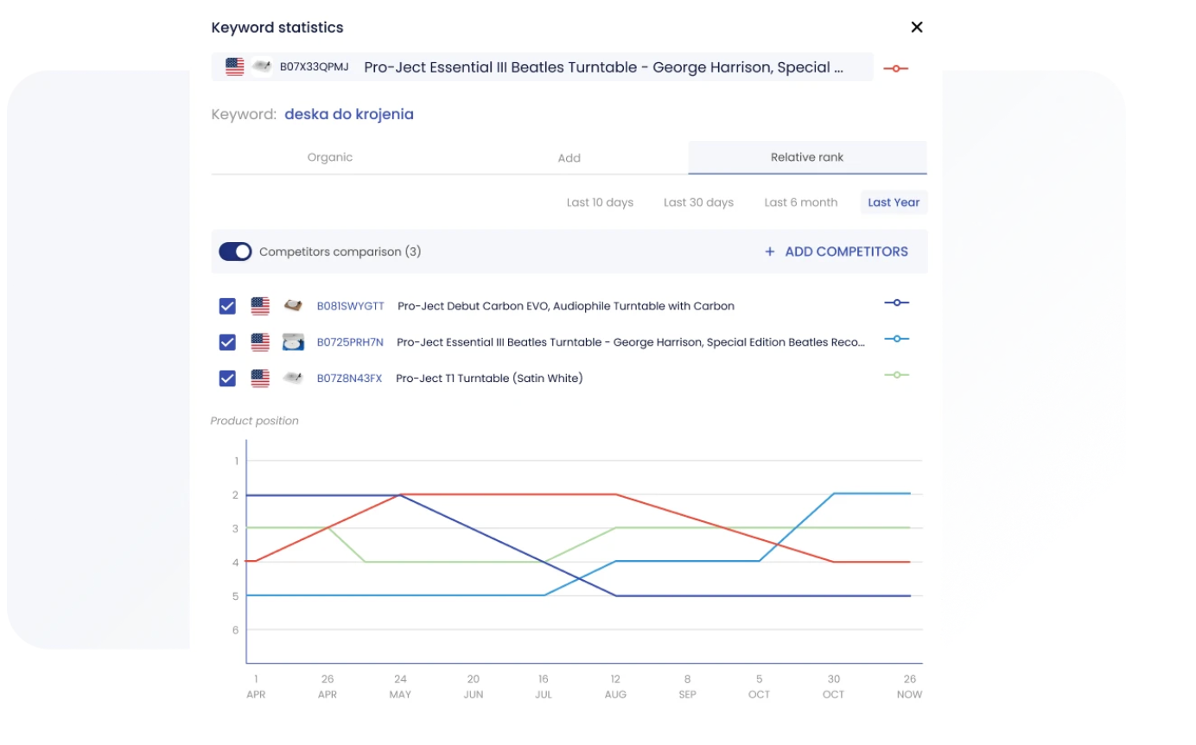Click the light blue legend line marker
Screen dimensions: 1196x745
tap(896, 339)
